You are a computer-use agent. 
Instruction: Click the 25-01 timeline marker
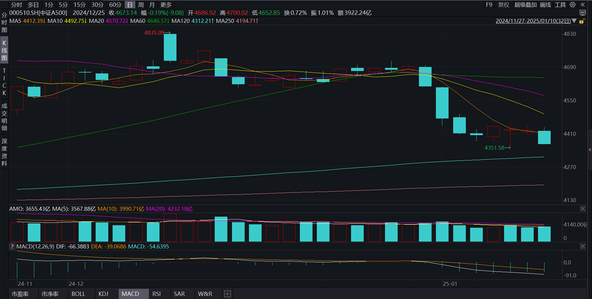[x=450, y=284]
